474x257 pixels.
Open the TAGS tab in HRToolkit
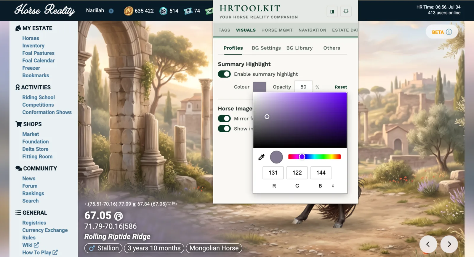224,30
